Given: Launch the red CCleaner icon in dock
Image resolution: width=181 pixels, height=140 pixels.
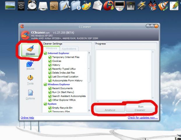Looking at the screenshot, I should click(108, 6).
